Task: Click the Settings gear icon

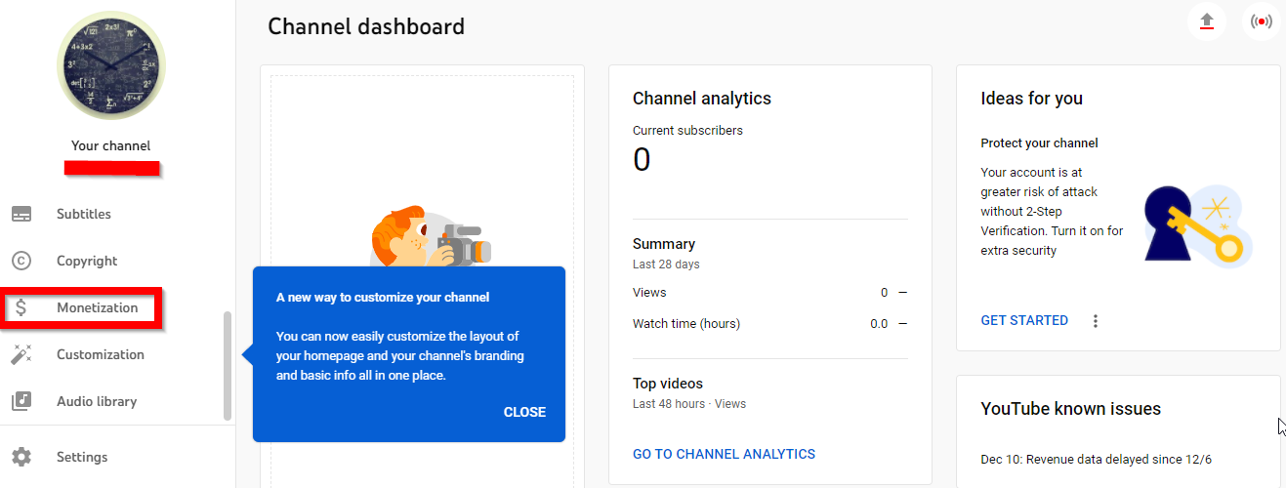Action: click(x=21, y=457)
